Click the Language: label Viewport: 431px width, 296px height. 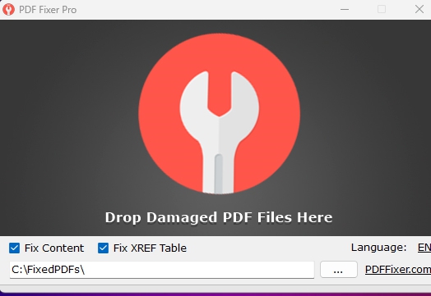click(x=378, y=248)
